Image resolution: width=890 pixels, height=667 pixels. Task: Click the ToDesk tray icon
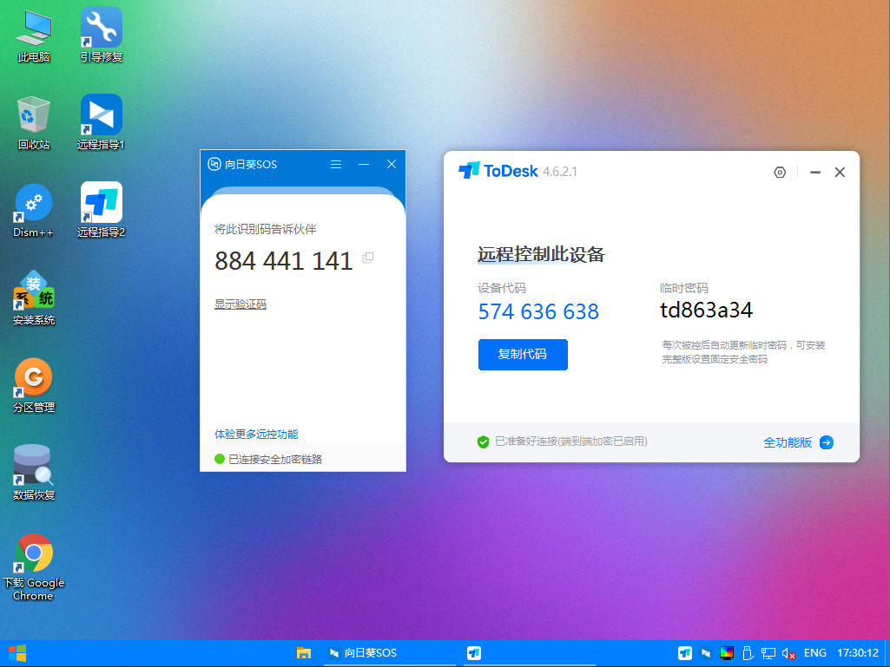click(x=685, y=653)
